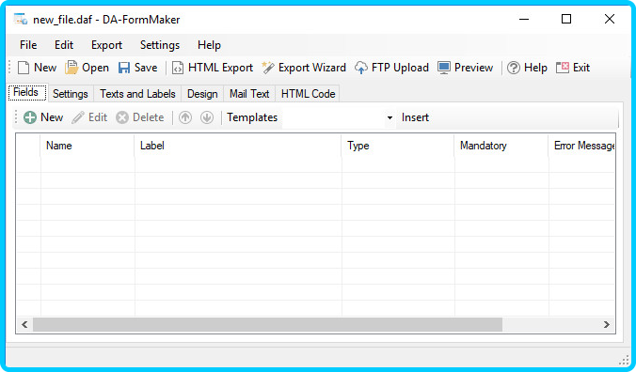
Task: Click the horizontal scrollbar right arrow
Action: tap(607, 325)
